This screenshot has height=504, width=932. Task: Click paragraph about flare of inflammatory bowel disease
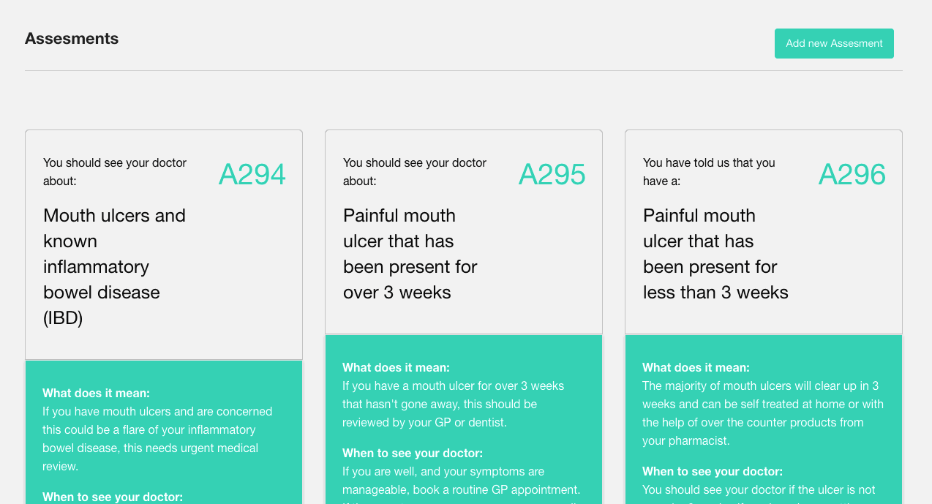pos(157,439)
